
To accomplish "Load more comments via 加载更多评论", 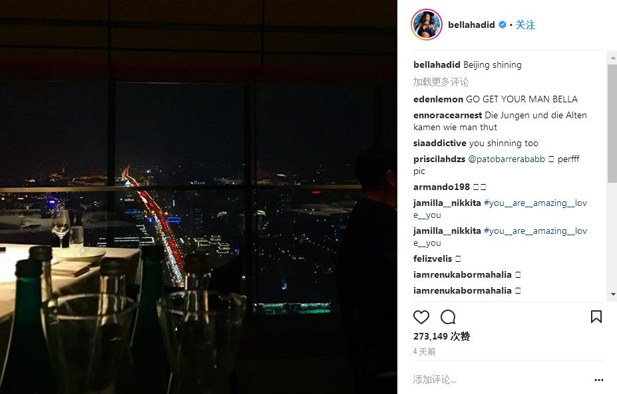I will click(441, 82).
